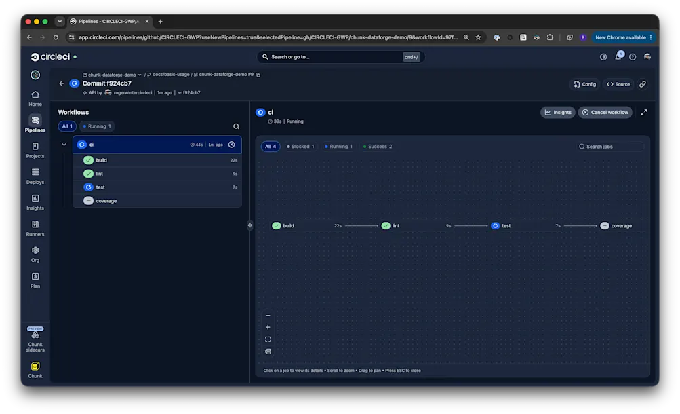Screen dimensions: 680x414
Task: Open the user avatar menu
Action: 647,57
